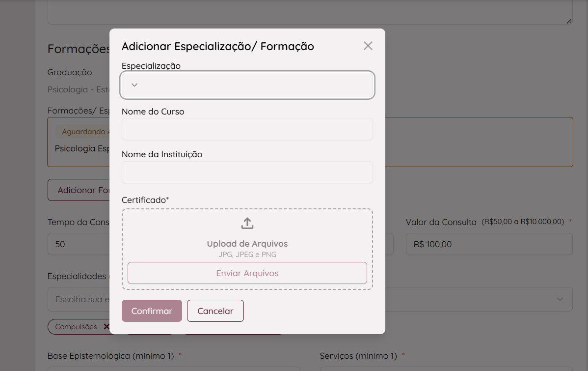Select the Tempo da Consulta input

79,244
